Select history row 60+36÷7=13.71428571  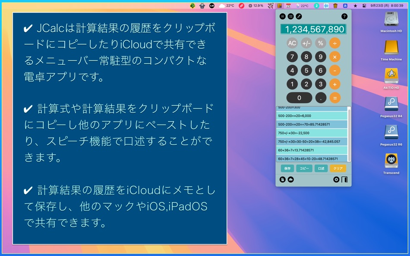(312, 150)
